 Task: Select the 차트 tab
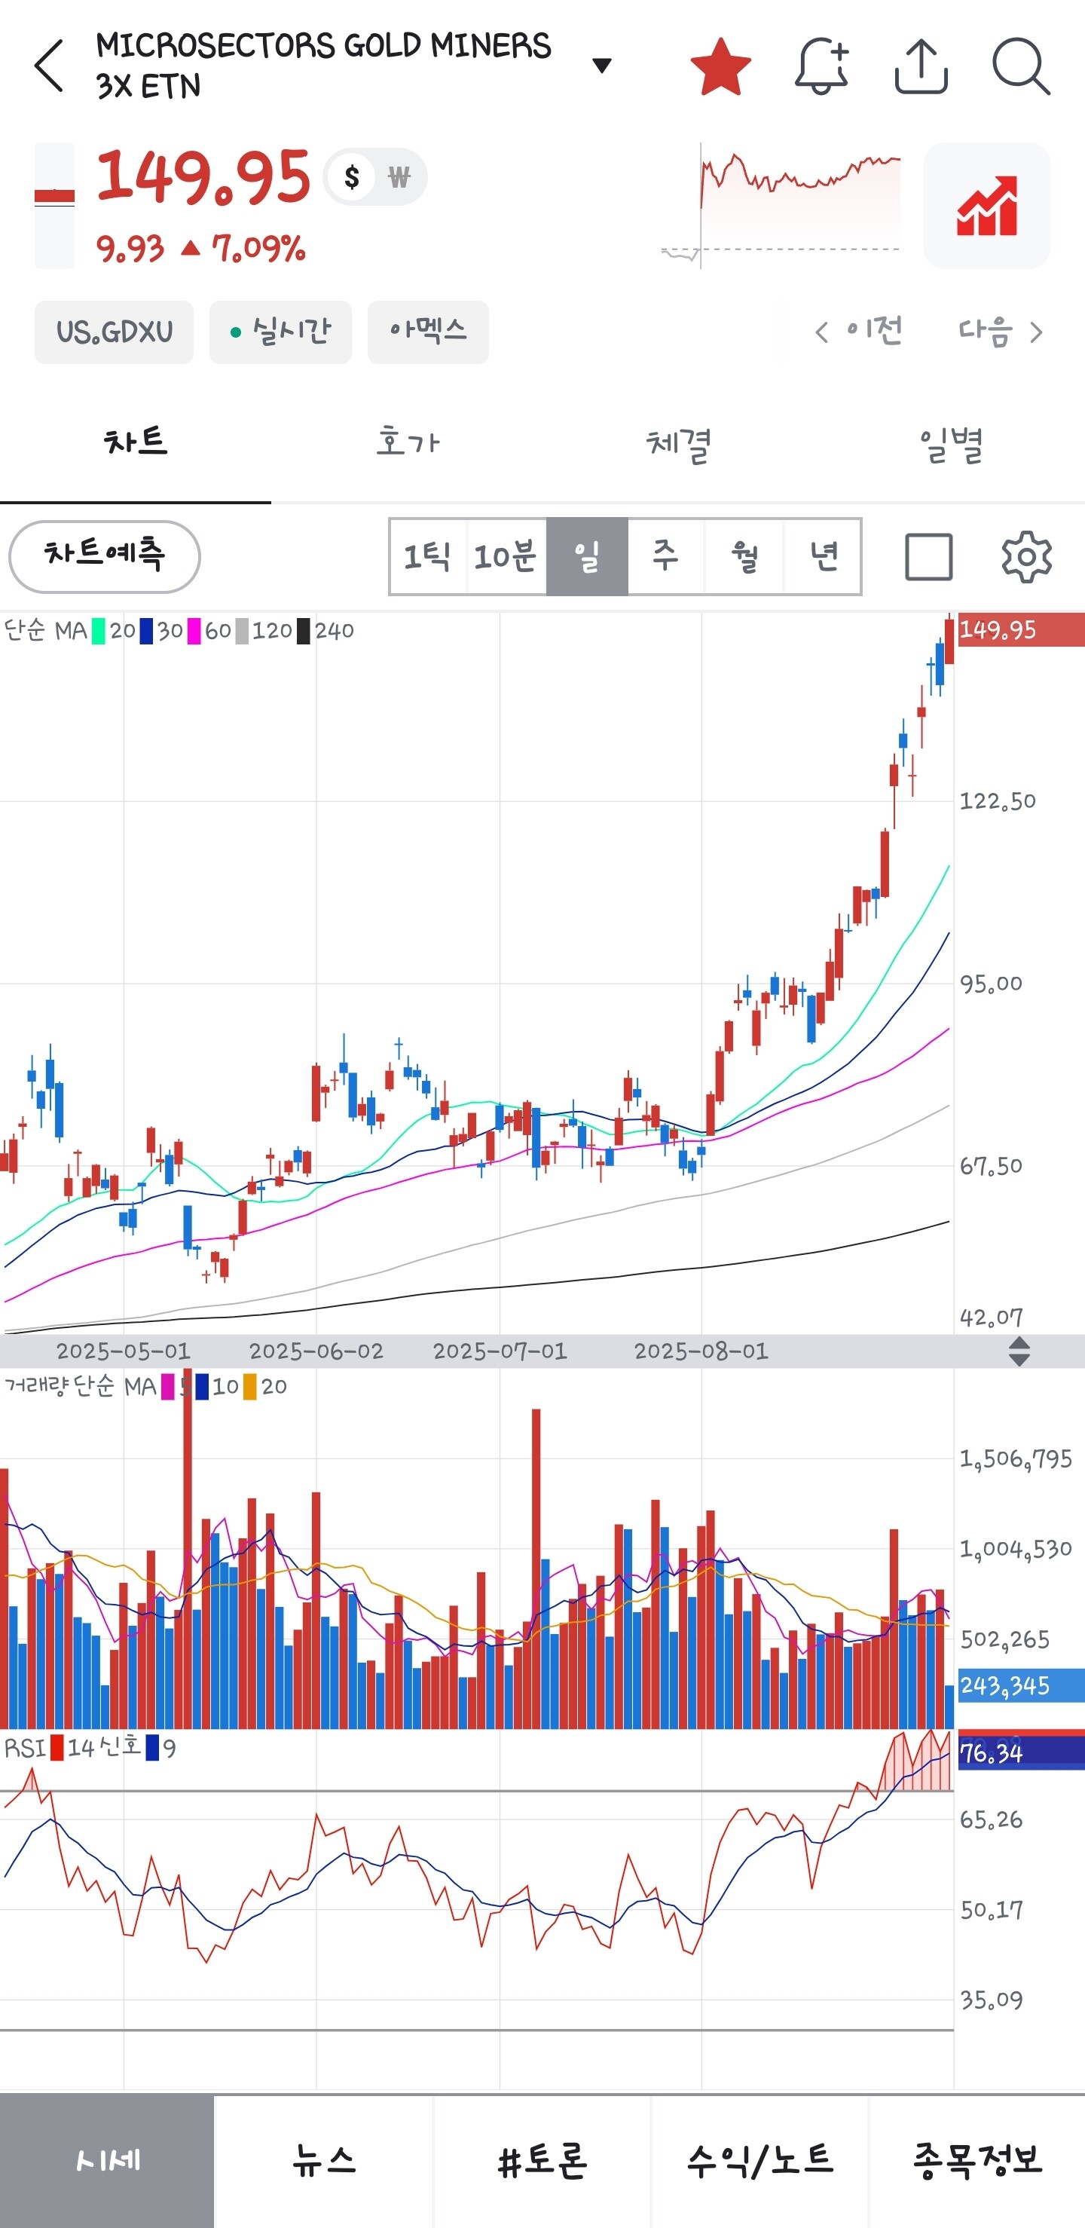[x=136, y=443]
